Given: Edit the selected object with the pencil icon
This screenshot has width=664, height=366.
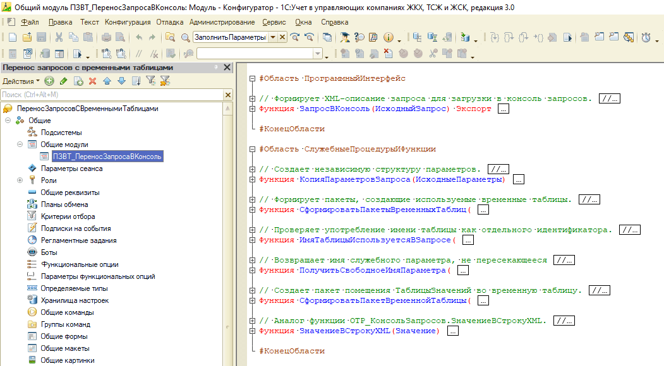Looking at the screenshot, I should pyautogui.click(x=64, y=81).
